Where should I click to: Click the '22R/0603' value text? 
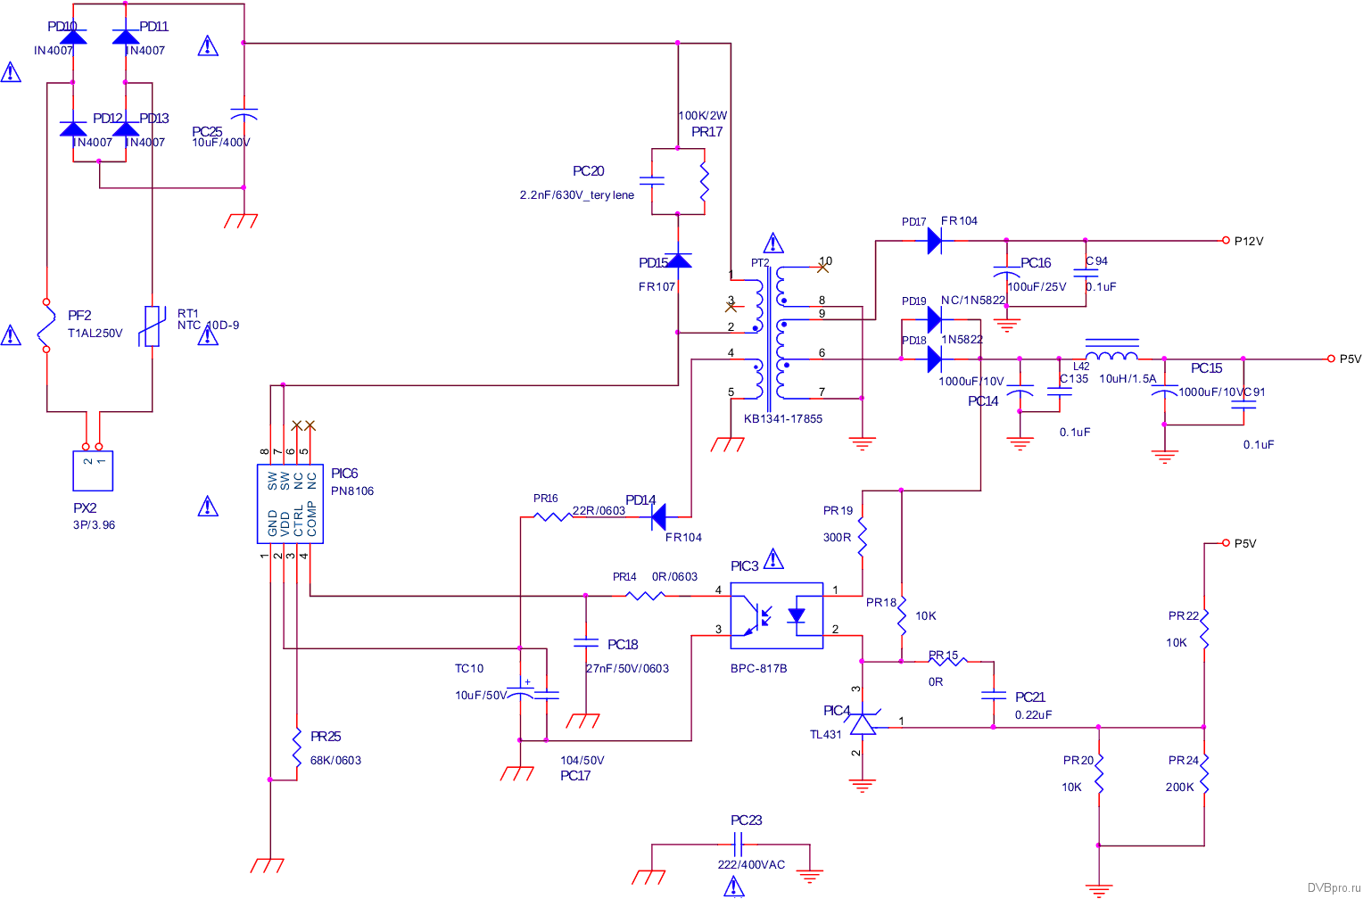[599, 511]
